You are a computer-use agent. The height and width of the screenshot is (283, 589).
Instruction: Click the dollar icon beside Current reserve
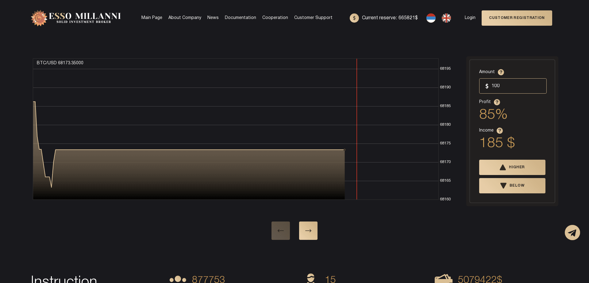(x=354, y=18)
